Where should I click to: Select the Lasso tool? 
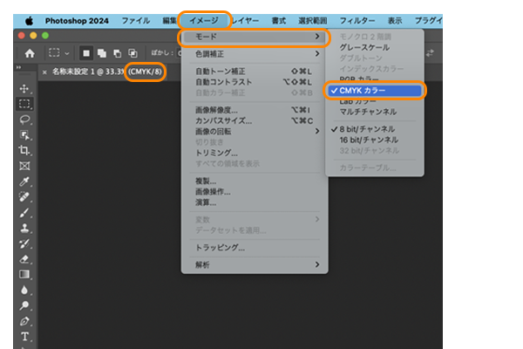coord(24,120)
